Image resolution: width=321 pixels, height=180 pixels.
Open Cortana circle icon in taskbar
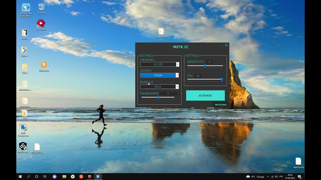[37, 176]
